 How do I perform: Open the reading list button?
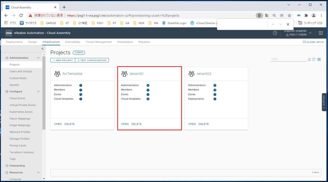(x=311, y=23)
